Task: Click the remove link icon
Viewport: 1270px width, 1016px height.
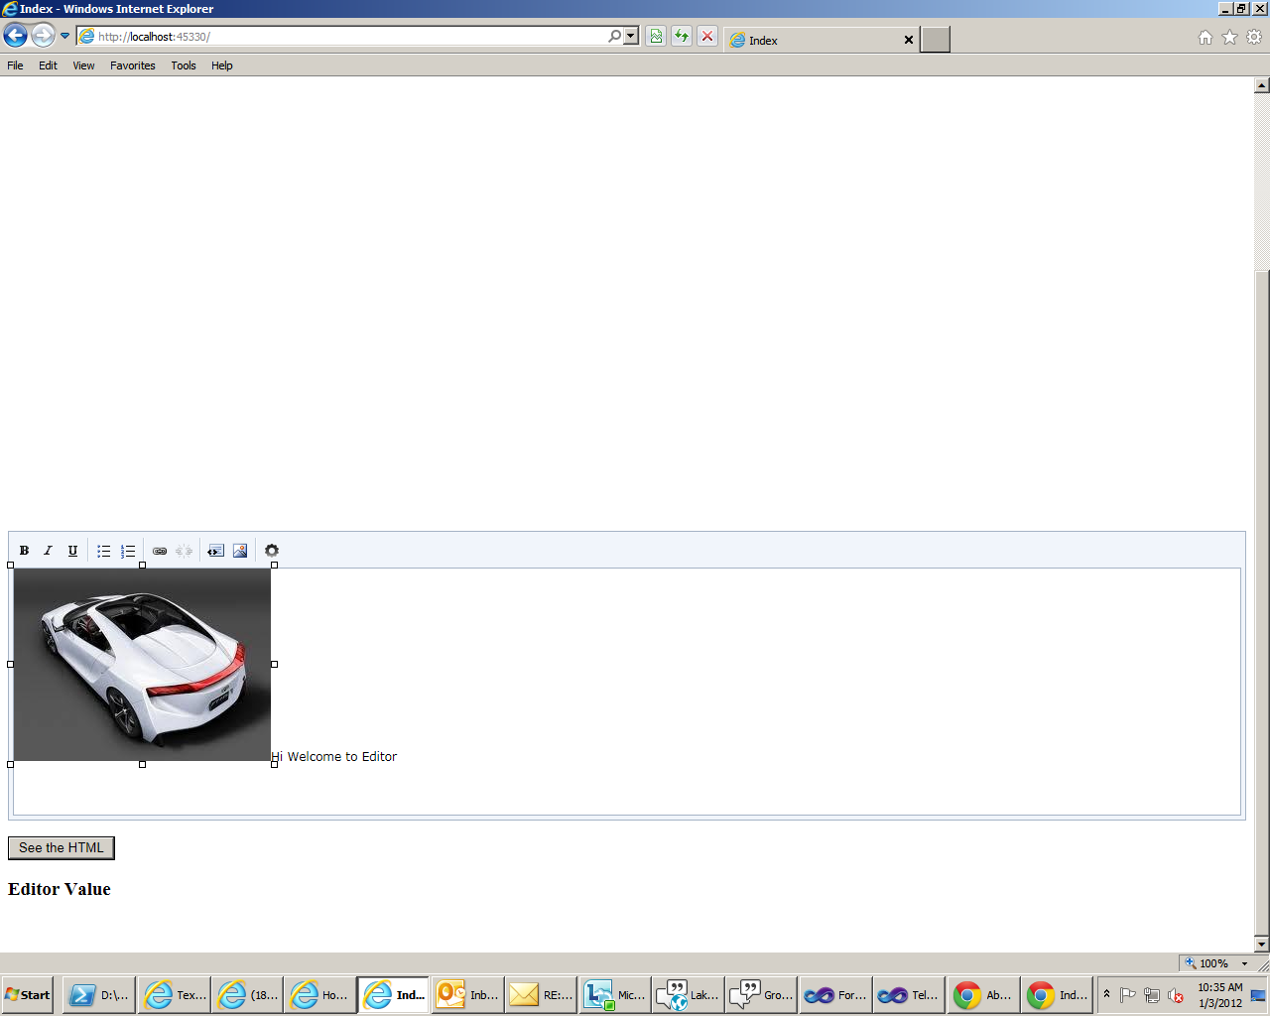Action: pyautogui.click(x=184, y=551)
